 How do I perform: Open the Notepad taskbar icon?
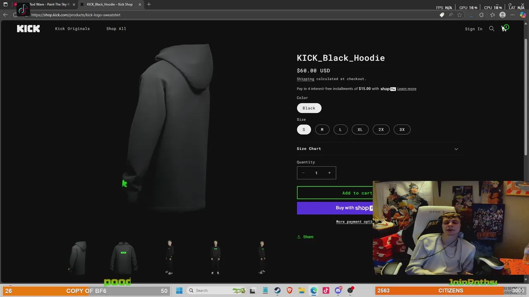pos(265,290)
